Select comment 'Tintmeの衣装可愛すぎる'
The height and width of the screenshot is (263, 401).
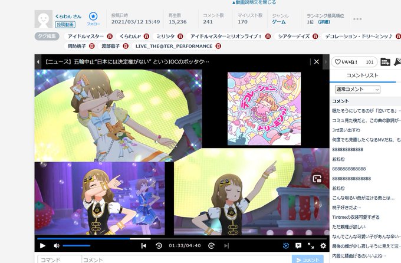pos(356,217)
